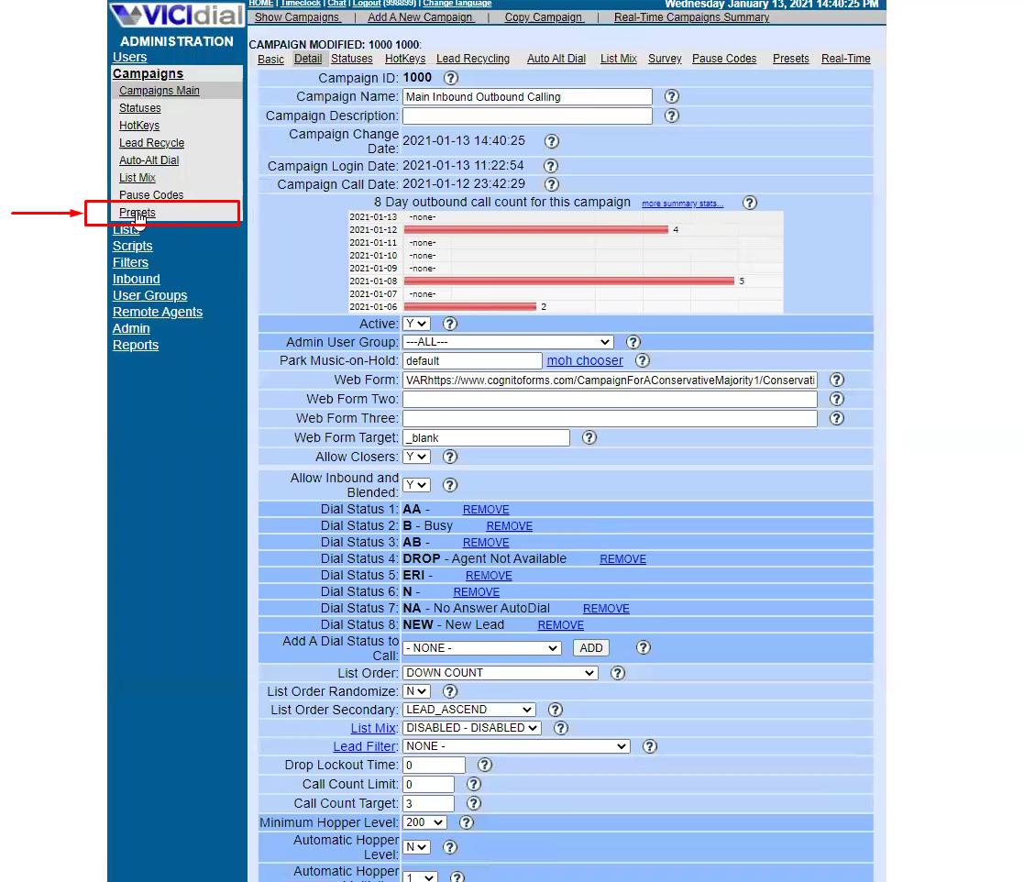Open help for 8 Day outbound call count
Screen dimensions: 1024x882
pos(750,203)
